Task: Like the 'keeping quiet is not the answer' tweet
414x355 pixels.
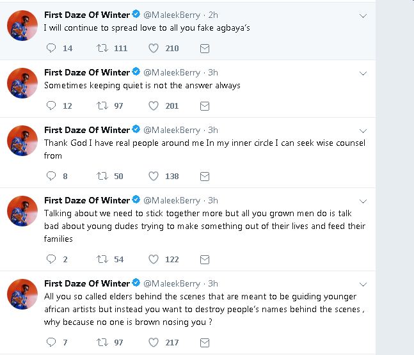Action: pos(154,106)
